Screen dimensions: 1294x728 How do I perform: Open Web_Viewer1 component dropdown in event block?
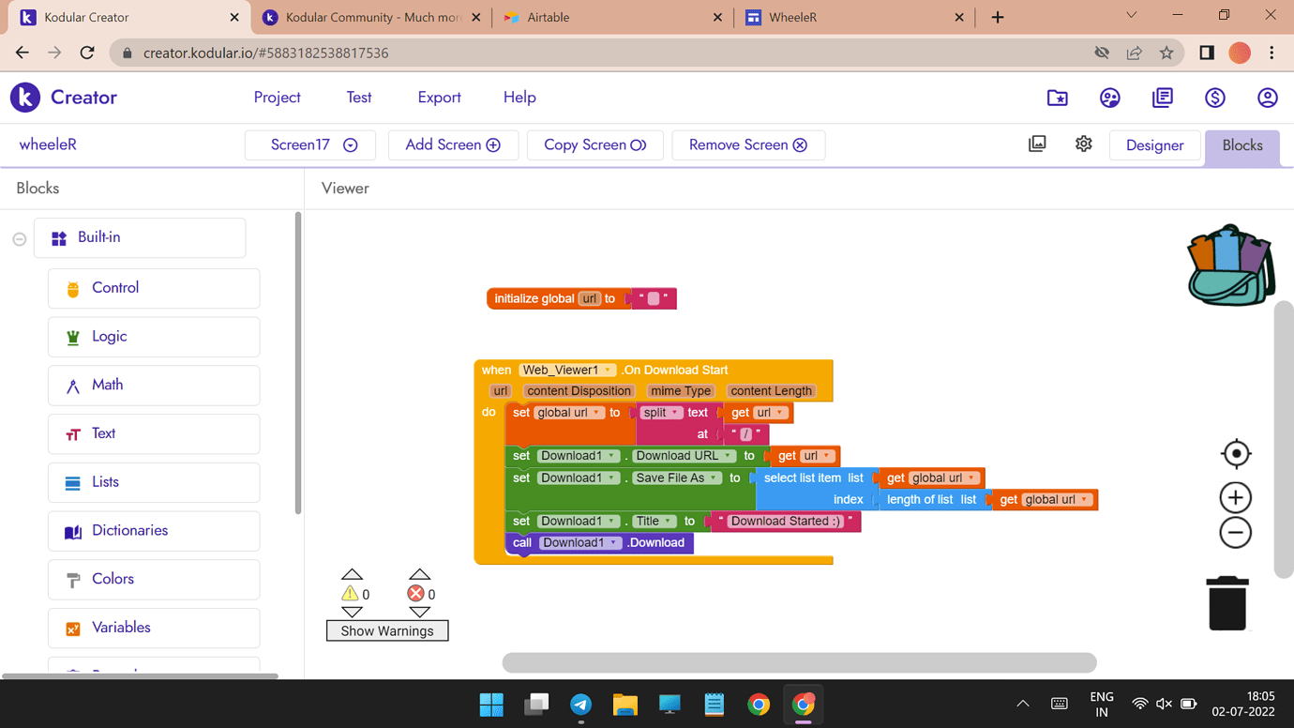(568, 370)
